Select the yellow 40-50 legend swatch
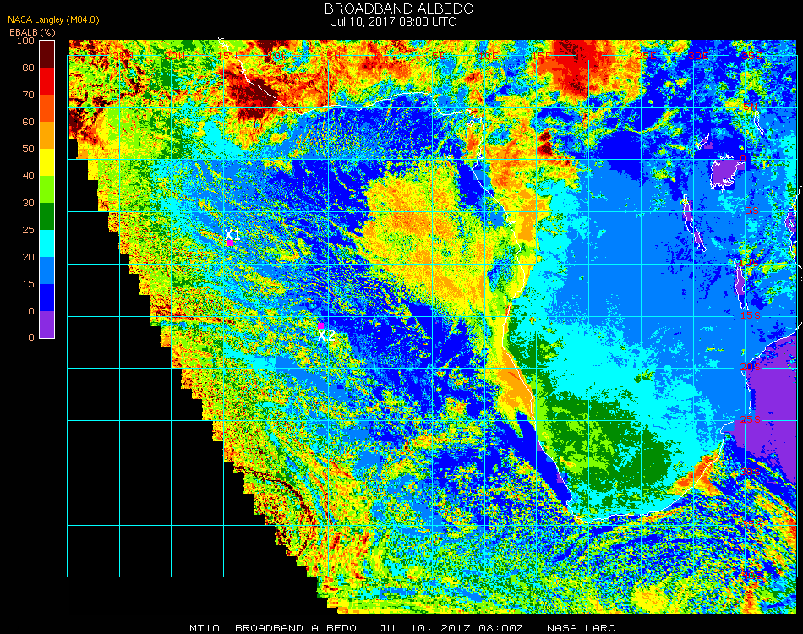This screenshot has width=803, height=634. [47, 162]
